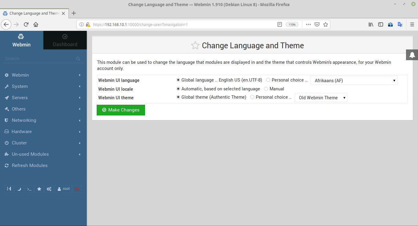
Task: Click the browser forward arrow
Action: pyautogui.click(x=16, y=24)
